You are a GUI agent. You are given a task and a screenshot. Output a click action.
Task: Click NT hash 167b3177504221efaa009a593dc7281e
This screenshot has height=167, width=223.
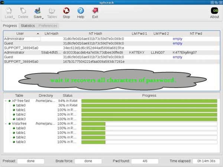coord(94,62)
